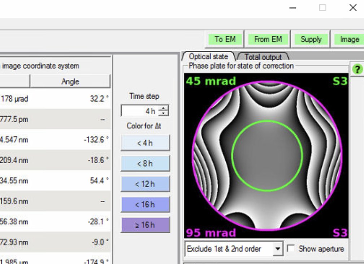Screen dimensions: 364x264
Task: Select the < 8 h color button
Action: coord(145,163)
